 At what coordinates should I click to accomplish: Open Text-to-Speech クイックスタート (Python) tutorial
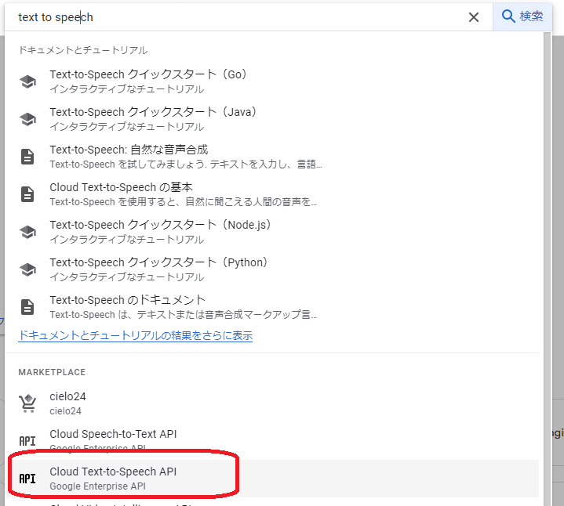click(272, 269)
